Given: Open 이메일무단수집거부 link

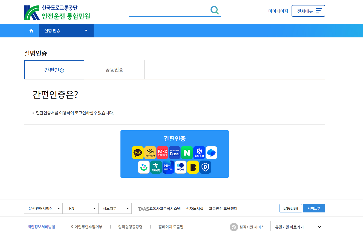Looking at the screenshot, I should click(x=87, y=227).
